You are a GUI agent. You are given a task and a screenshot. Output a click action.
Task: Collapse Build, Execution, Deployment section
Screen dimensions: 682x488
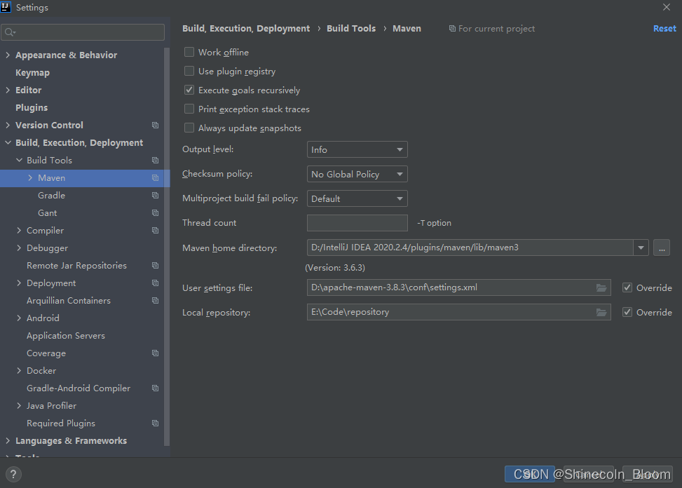(x=8, y=142)
